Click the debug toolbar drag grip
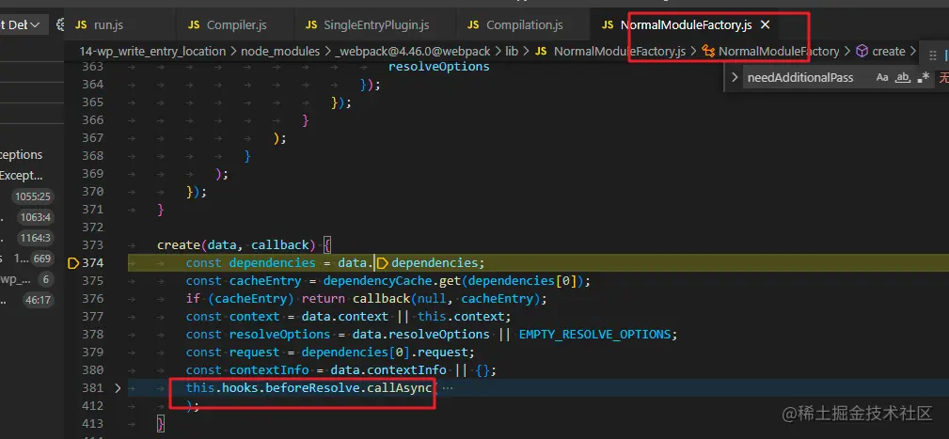 coord(933,55)
